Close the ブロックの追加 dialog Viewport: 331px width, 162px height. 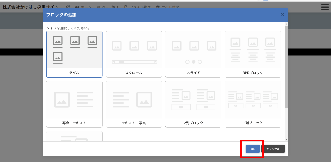[282, 15]
